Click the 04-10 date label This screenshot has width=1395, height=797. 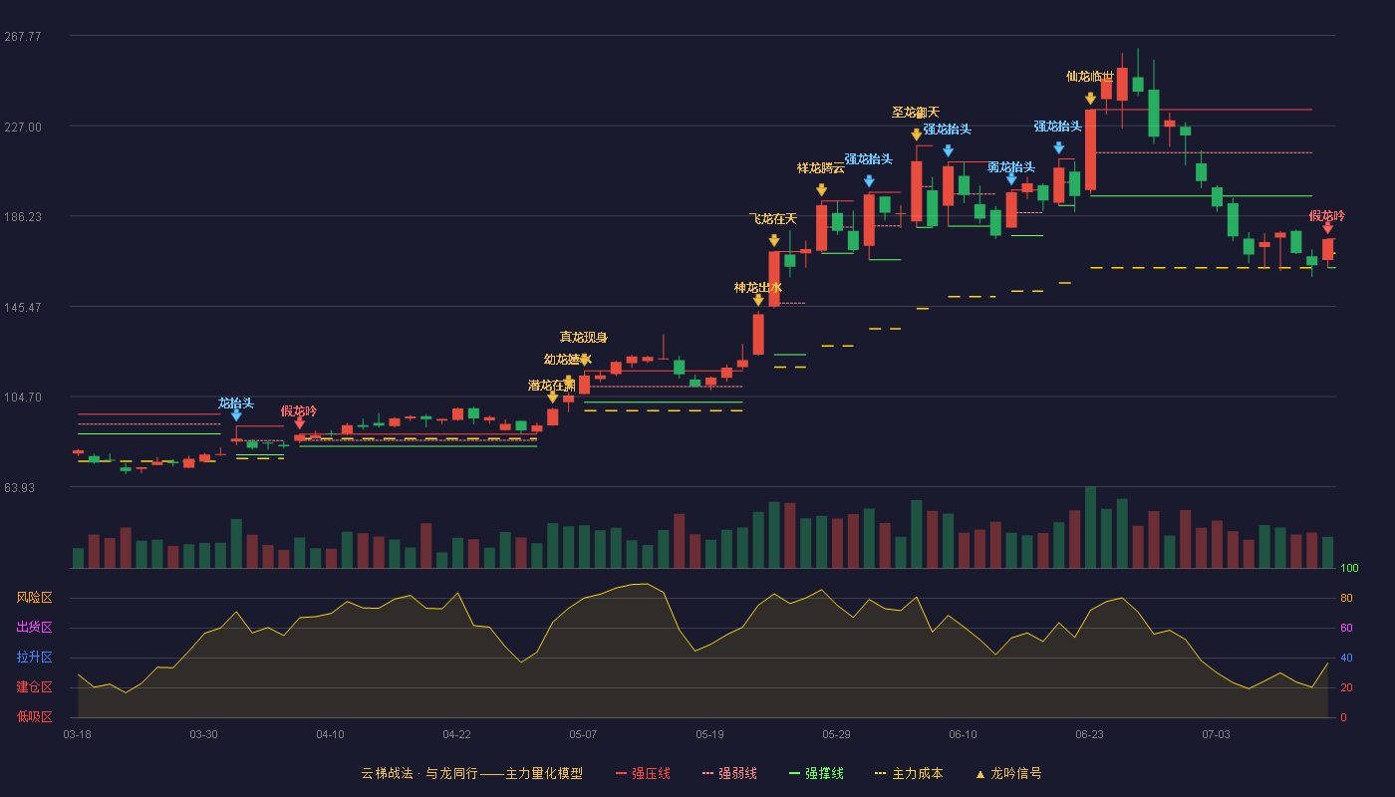pos(330,734)
